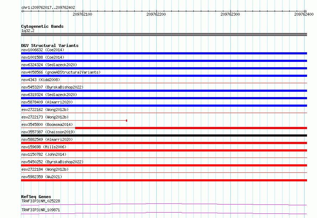Click the nsv1006632 (Coe2014) variant label
This screenshot has height=218, width=317.
(43, 50)
